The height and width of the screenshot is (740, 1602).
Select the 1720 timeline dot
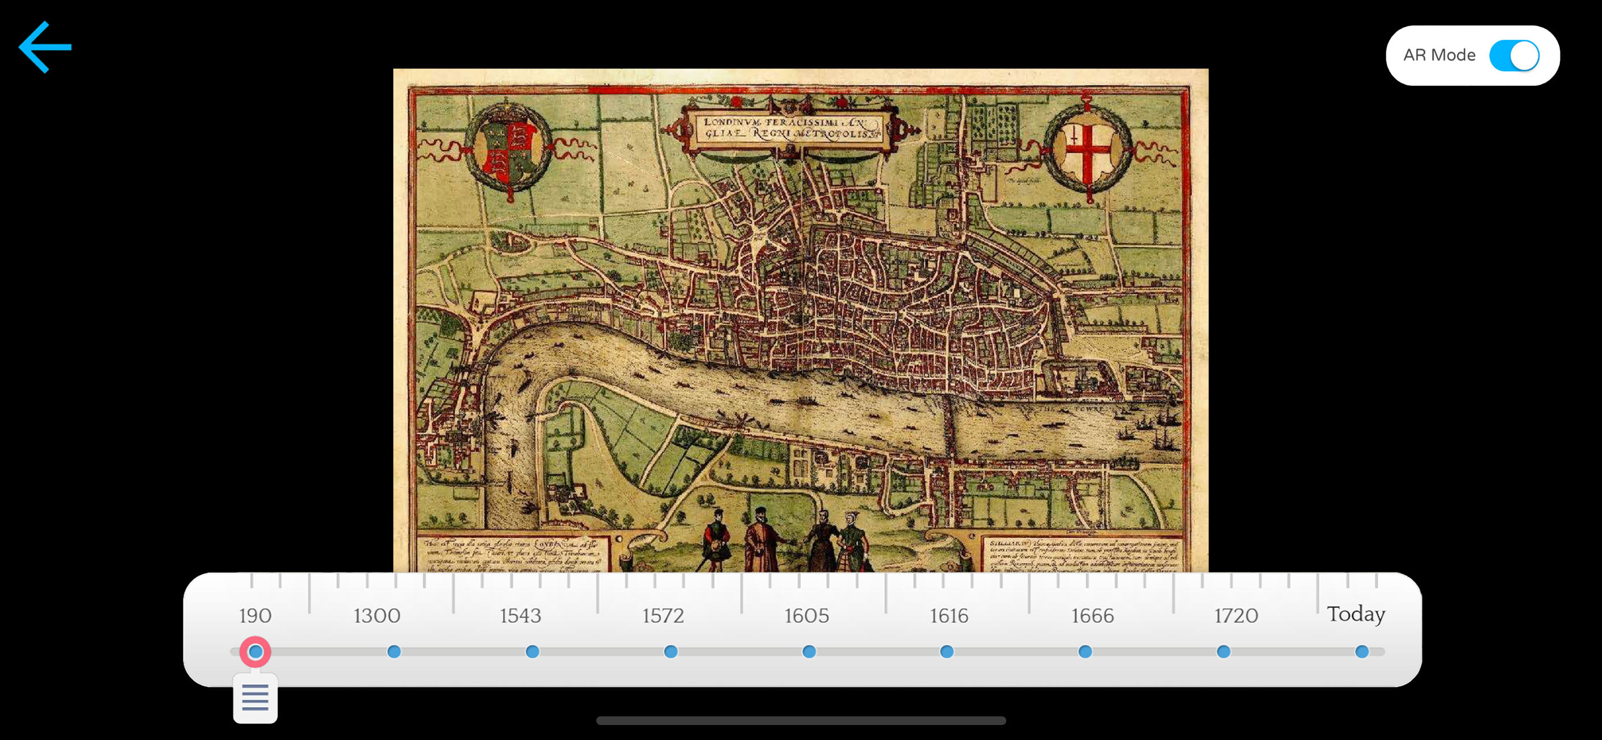click(x=1223, y=652)
